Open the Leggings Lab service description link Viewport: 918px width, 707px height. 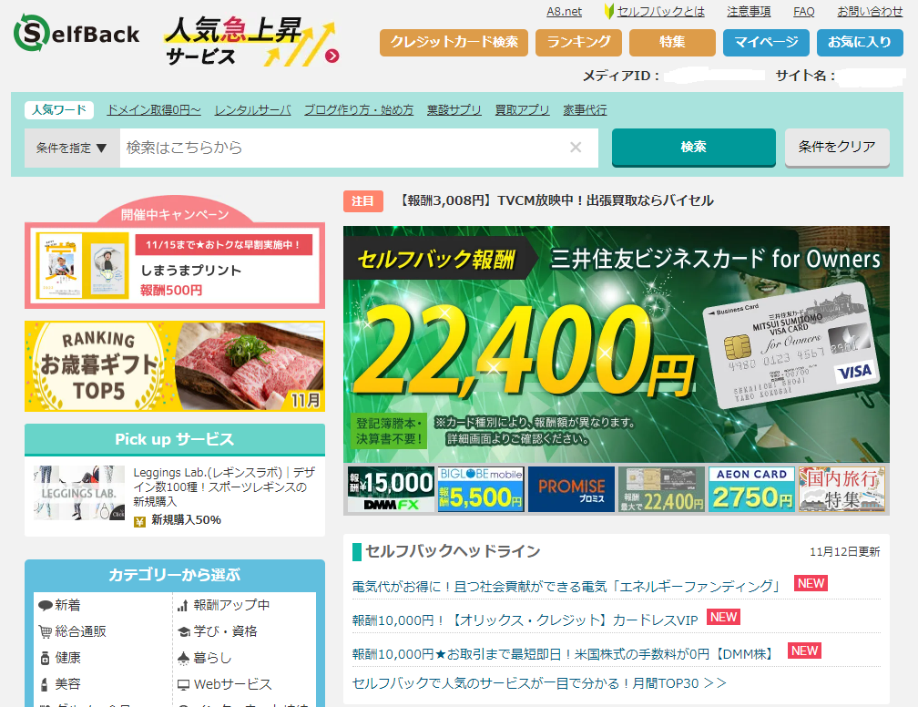click(224, 487)
